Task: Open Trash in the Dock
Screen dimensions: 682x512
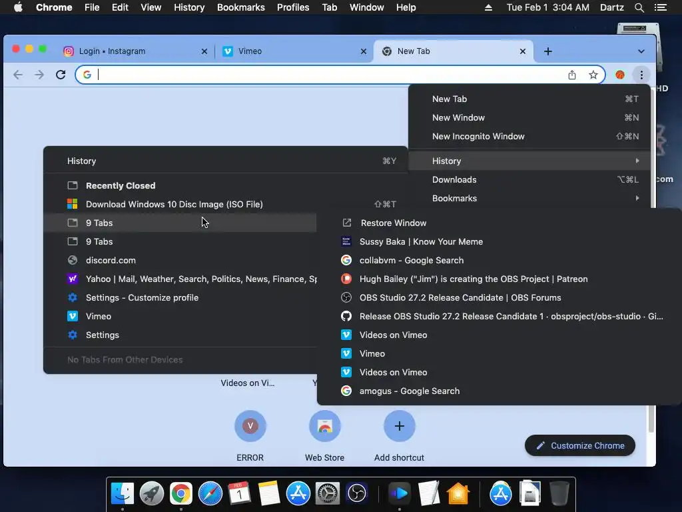Action: pos(559,493)
